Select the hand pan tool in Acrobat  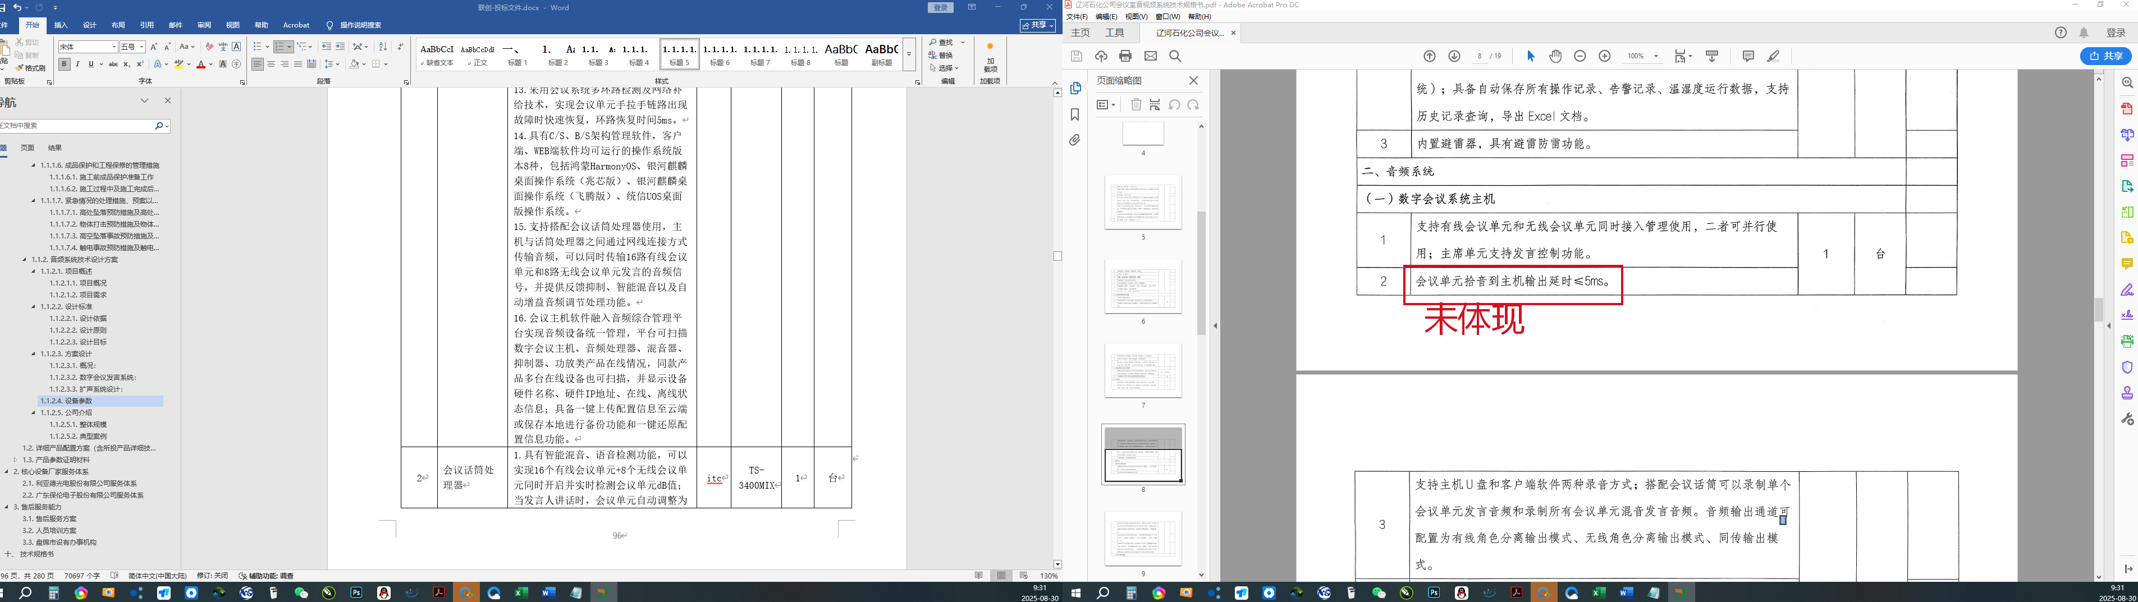pyautogui.click(x=1555, y=56)
